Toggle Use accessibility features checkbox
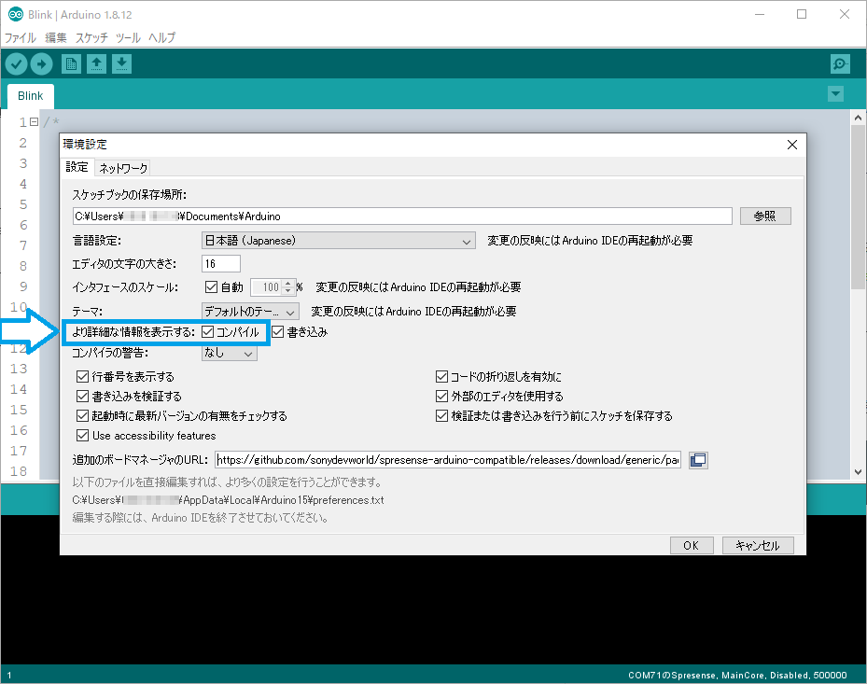 tap(82, 435)
